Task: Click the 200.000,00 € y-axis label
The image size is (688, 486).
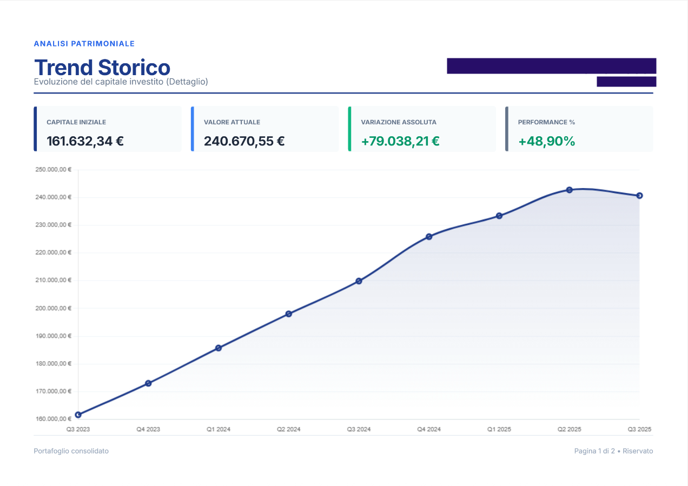Action: pyautogui.click(x=54, y=308)
